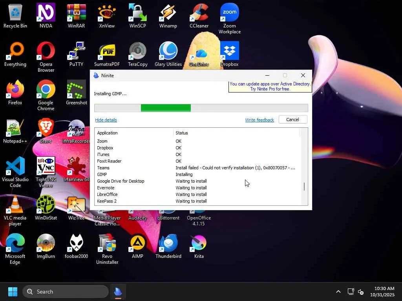
Task: Click the Audacity desktop icon
Action: pos(138,216)
